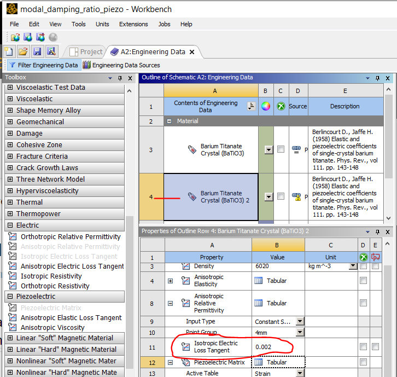
Task: Expand the Thermal toolbox group
Action: click(10, 202)
